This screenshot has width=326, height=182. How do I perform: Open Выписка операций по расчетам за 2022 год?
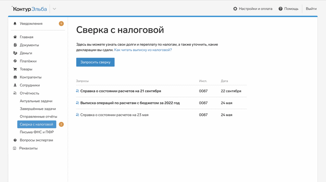point(130,103)
